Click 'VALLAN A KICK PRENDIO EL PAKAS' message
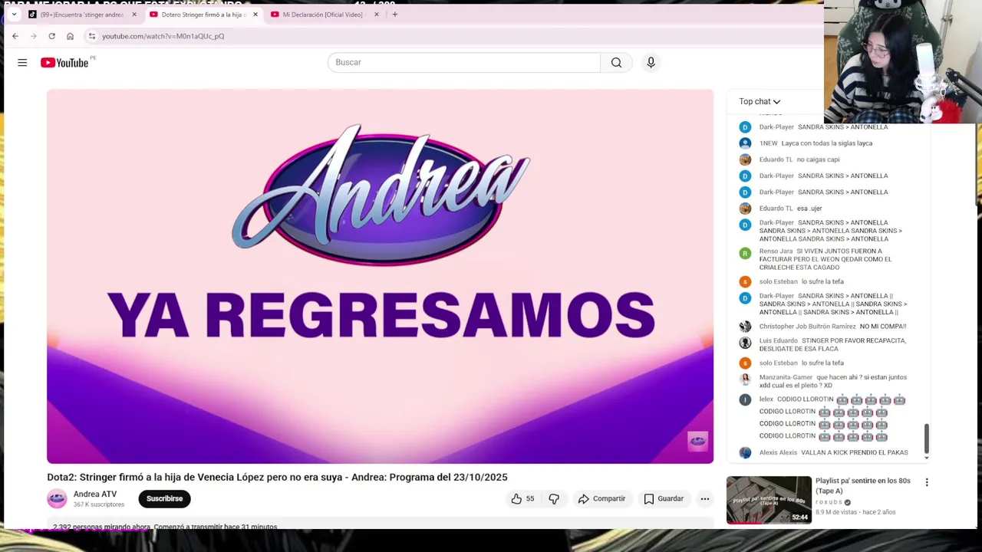 click(x=855, y=452)
